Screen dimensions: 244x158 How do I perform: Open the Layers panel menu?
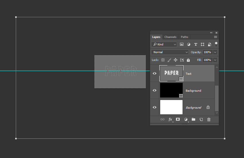coord(216,37)
